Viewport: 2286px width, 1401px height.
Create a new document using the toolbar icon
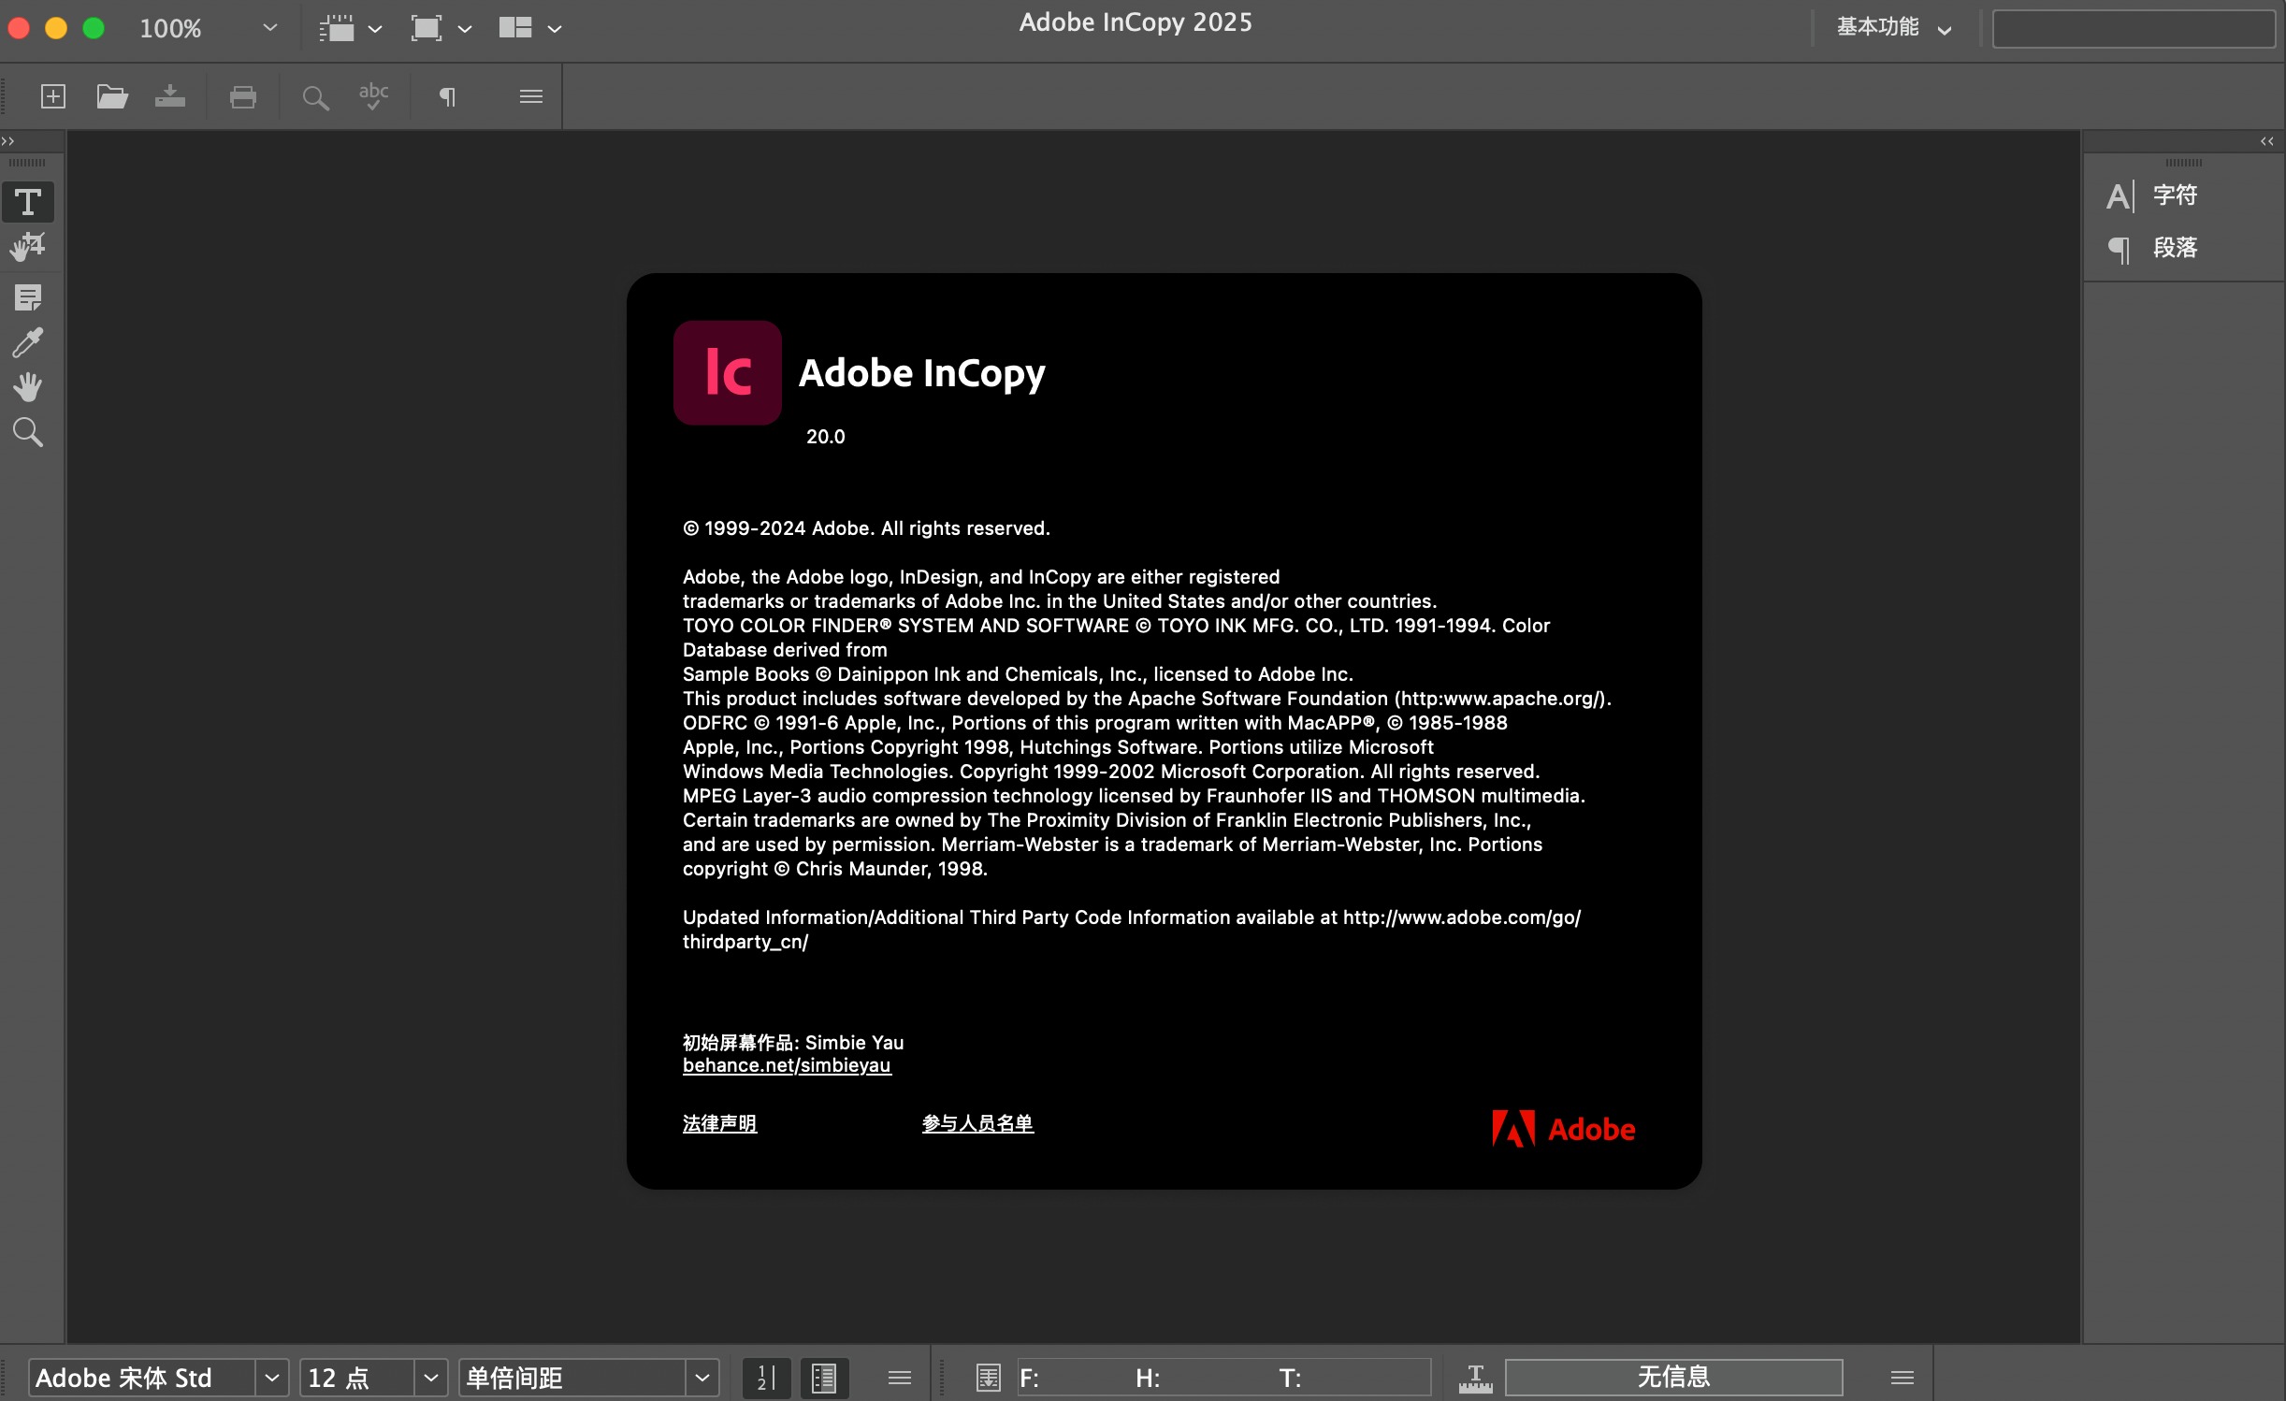tap(52, 96)
